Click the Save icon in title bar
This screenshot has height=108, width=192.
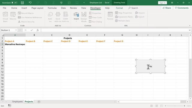click(x=22, y=3)
